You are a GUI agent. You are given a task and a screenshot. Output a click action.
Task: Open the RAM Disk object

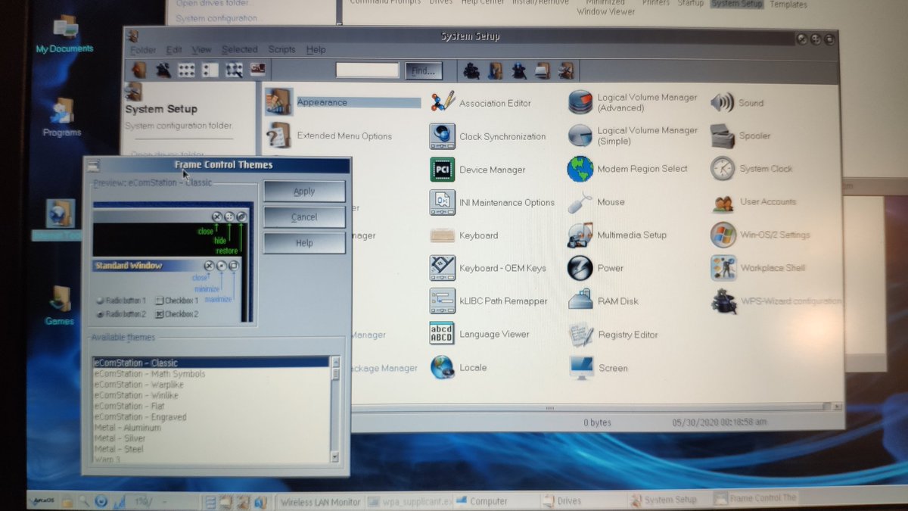(x=580, y=301)
